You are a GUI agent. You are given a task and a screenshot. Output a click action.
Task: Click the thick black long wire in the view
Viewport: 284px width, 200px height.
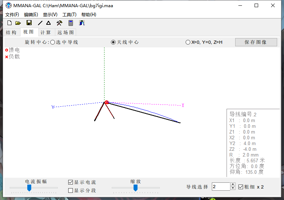(145, 113)
